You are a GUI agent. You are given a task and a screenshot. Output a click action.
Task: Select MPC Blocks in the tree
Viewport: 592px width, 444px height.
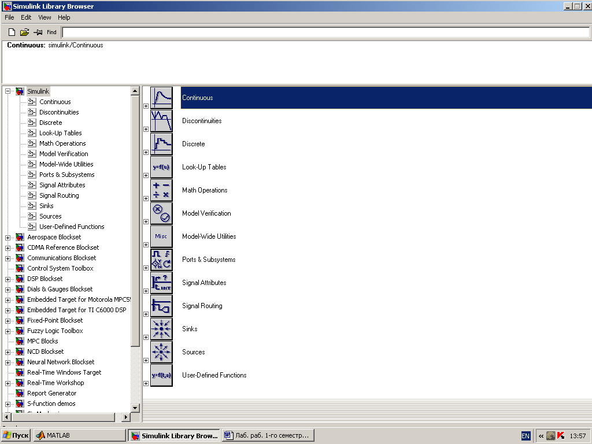(x=43, y=341)
